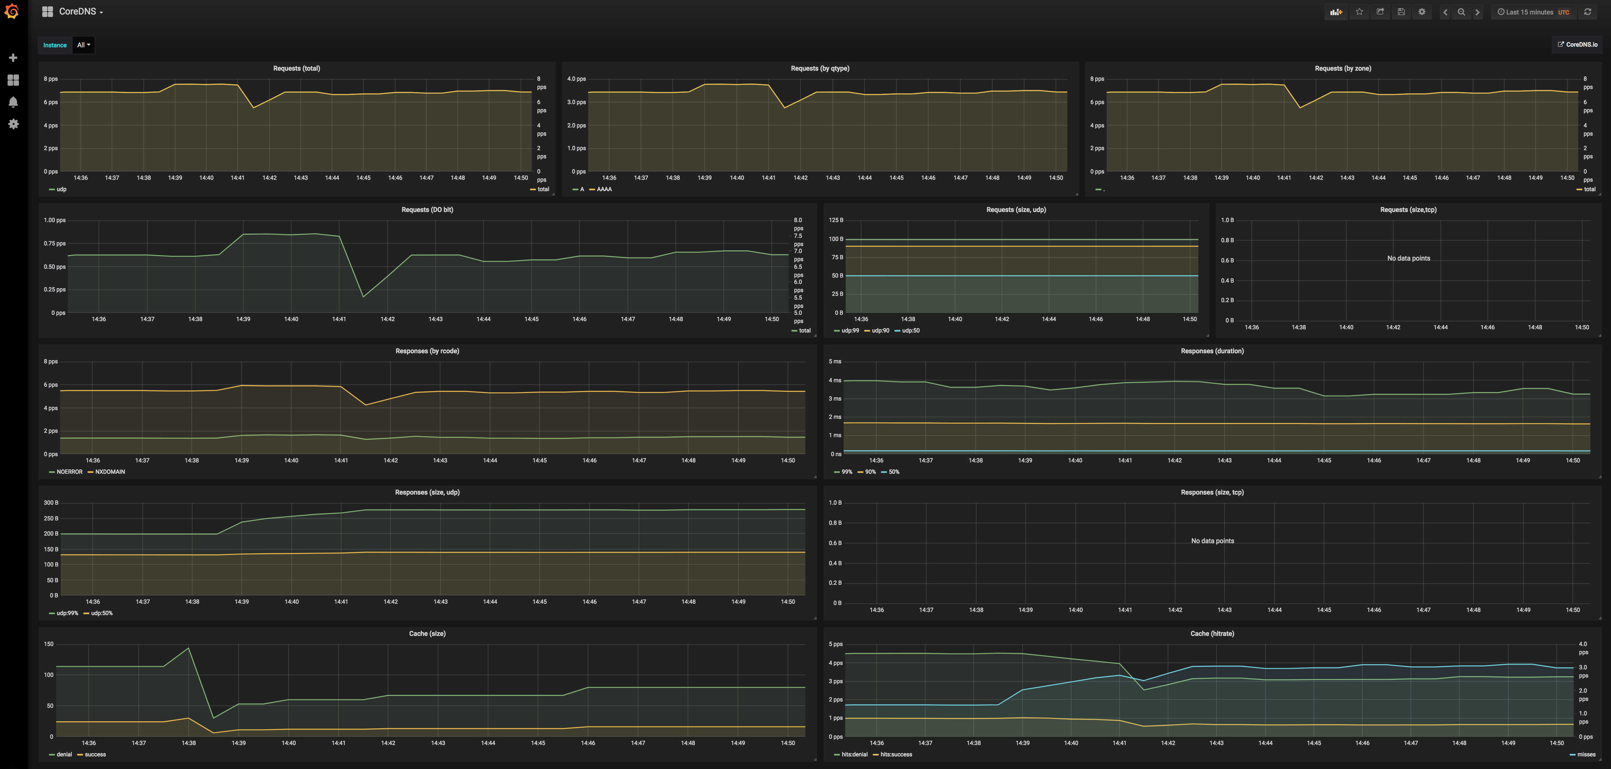The height and width of the screenshot is (769, 1611).
Task: Zoom out the time range
Action: coord(1461,12)
